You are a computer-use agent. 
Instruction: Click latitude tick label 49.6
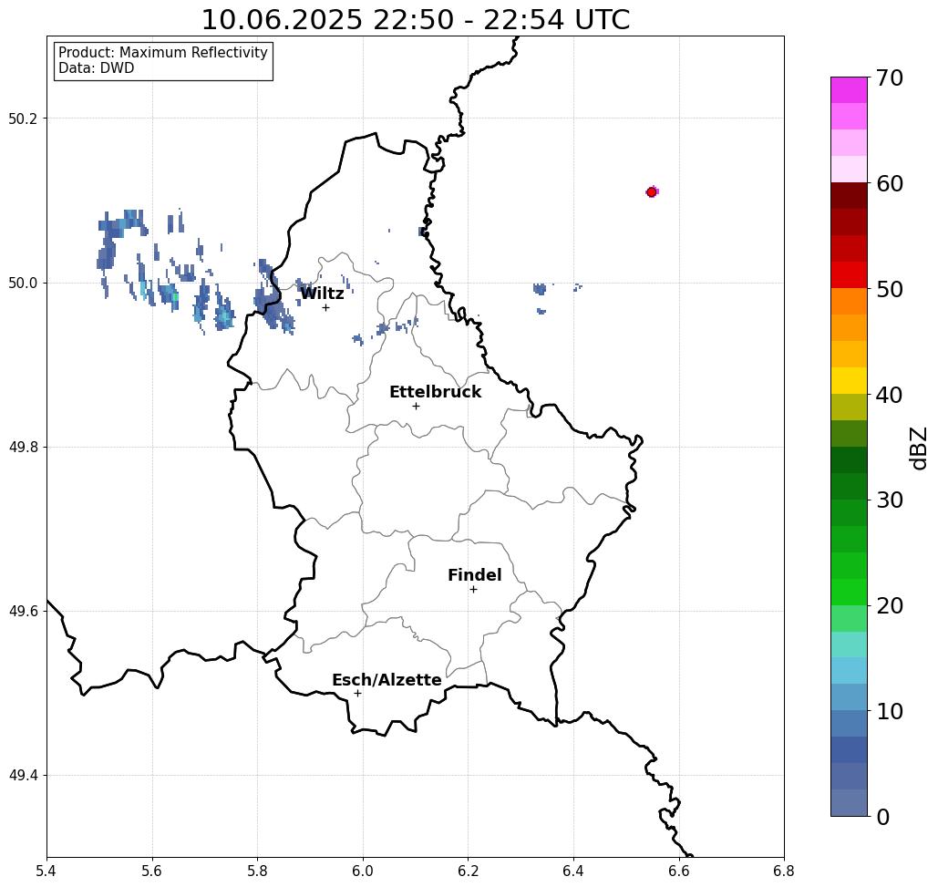click(23, 612)
